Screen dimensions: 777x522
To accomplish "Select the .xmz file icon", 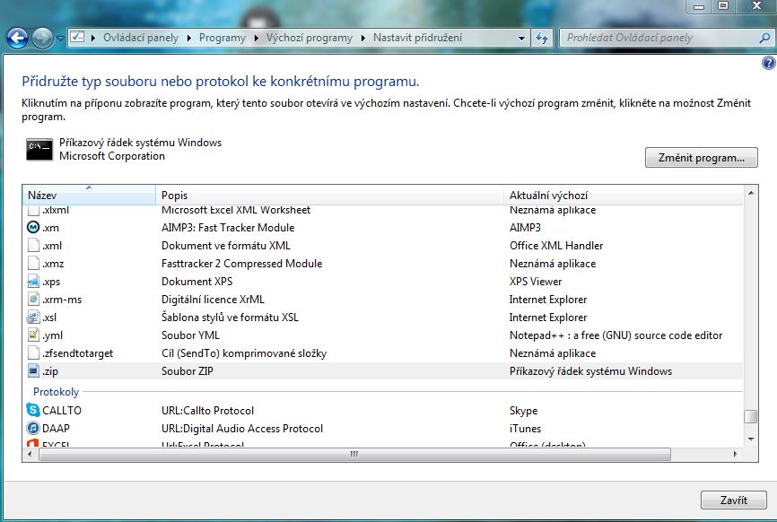I will (x=32, y=263).
